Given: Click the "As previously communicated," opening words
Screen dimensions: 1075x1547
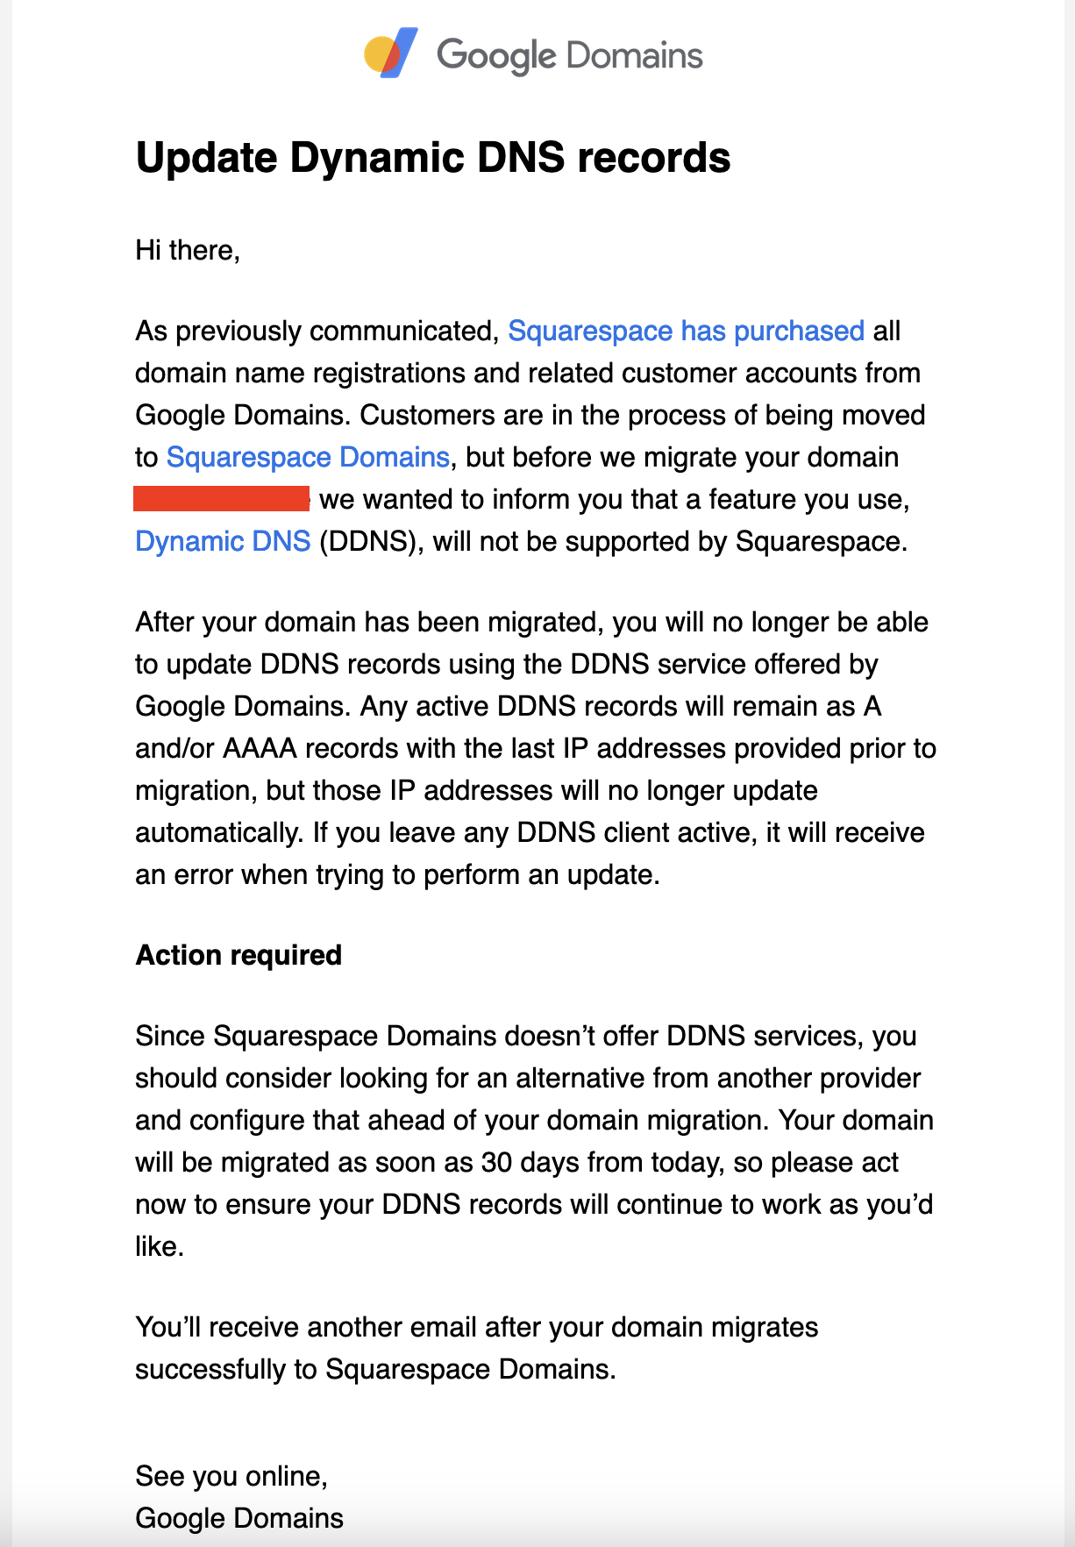Looking at the screenshot, I should tap(317, 331).
